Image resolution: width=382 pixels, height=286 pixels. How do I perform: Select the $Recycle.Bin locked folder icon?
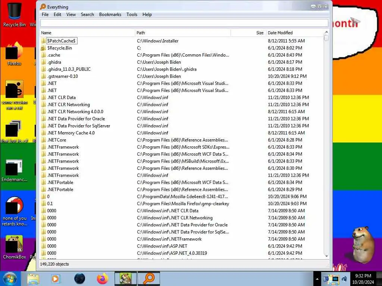43,48
